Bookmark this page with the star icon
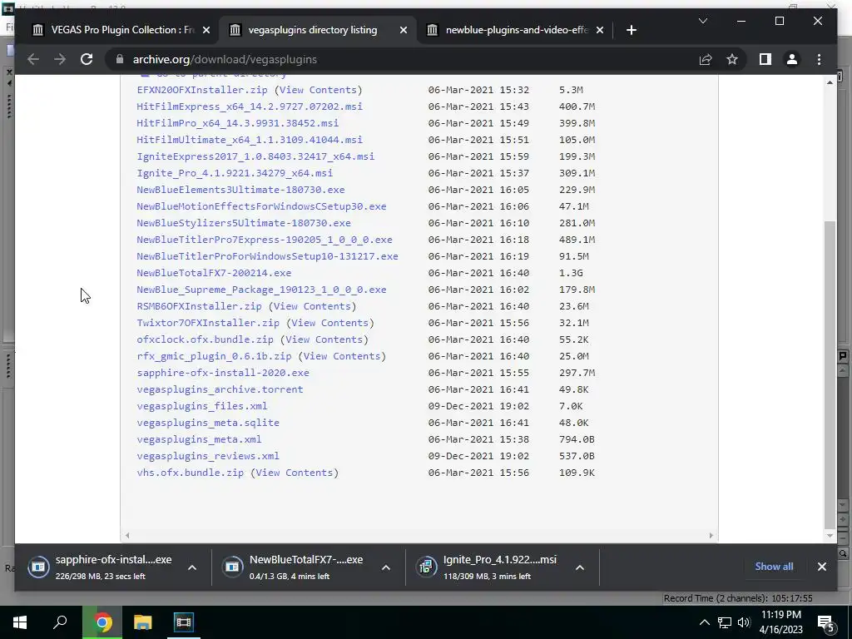The width and height of the screenshot is (852, 639). point(732,59)
